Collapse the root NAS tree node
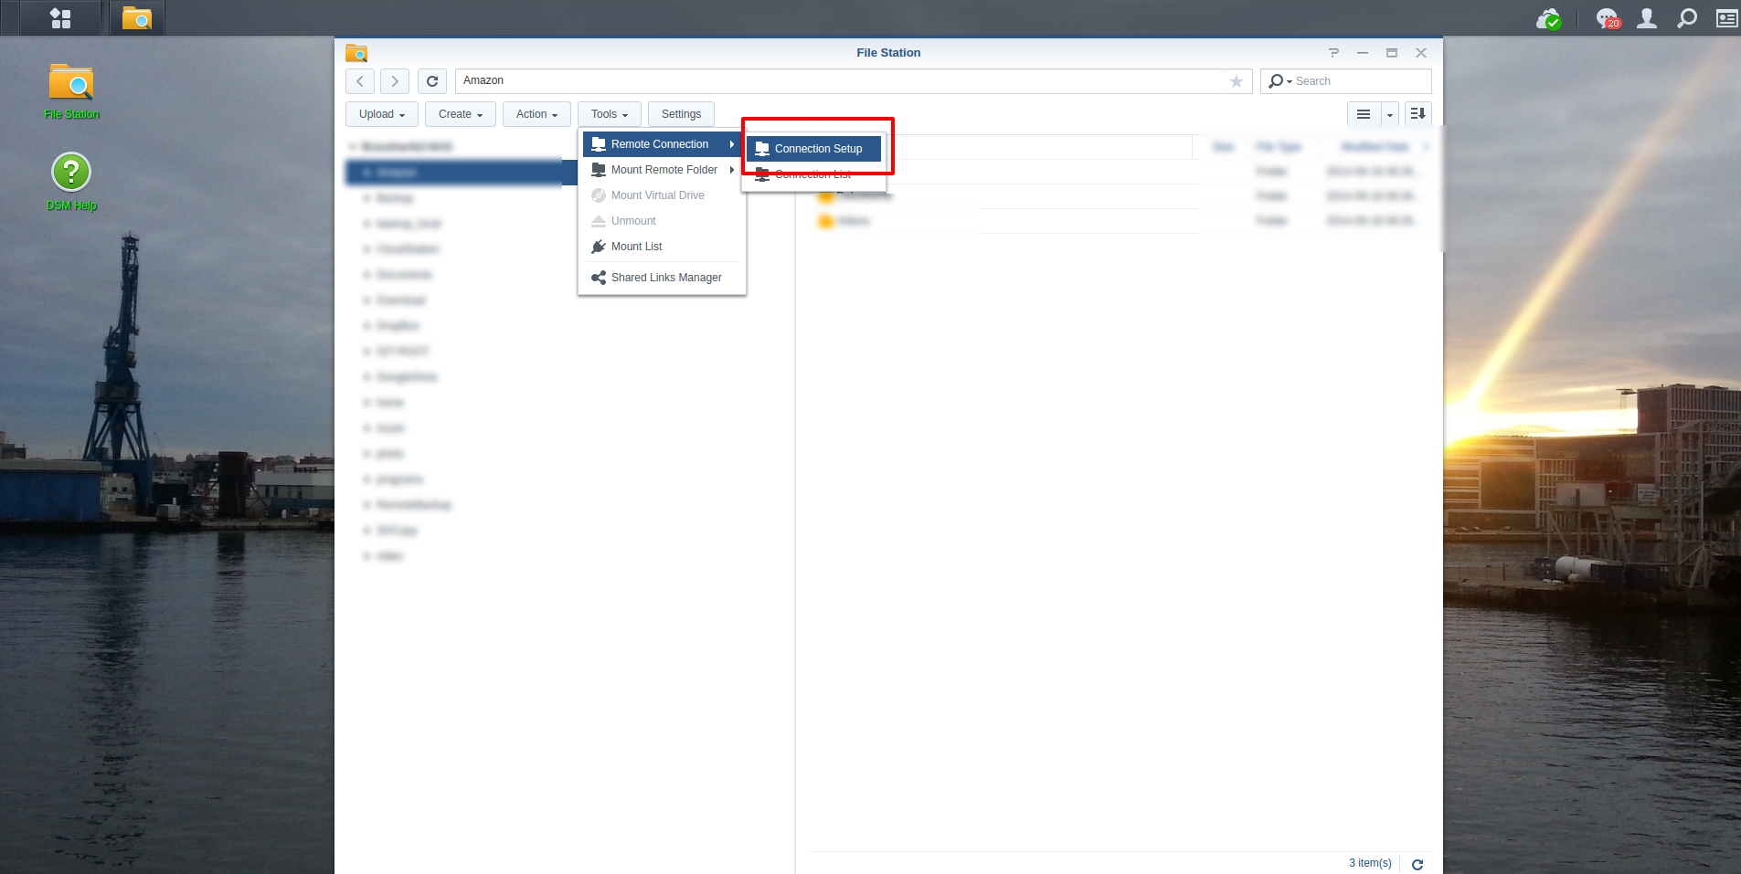The height and width of the screenshot is (874, 1741). click(x=352, y=146)
